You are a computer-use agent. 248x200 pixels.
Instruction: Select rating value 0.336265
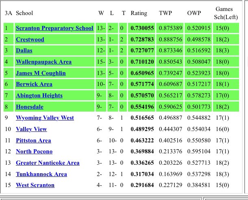pyautogui.click(x=142, y=163)
